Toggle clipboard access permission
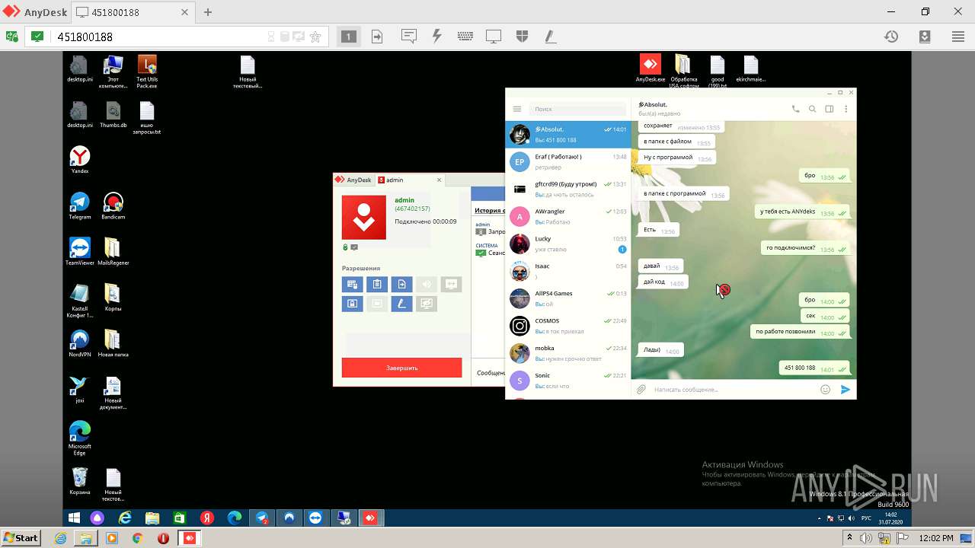 (377, 284)
